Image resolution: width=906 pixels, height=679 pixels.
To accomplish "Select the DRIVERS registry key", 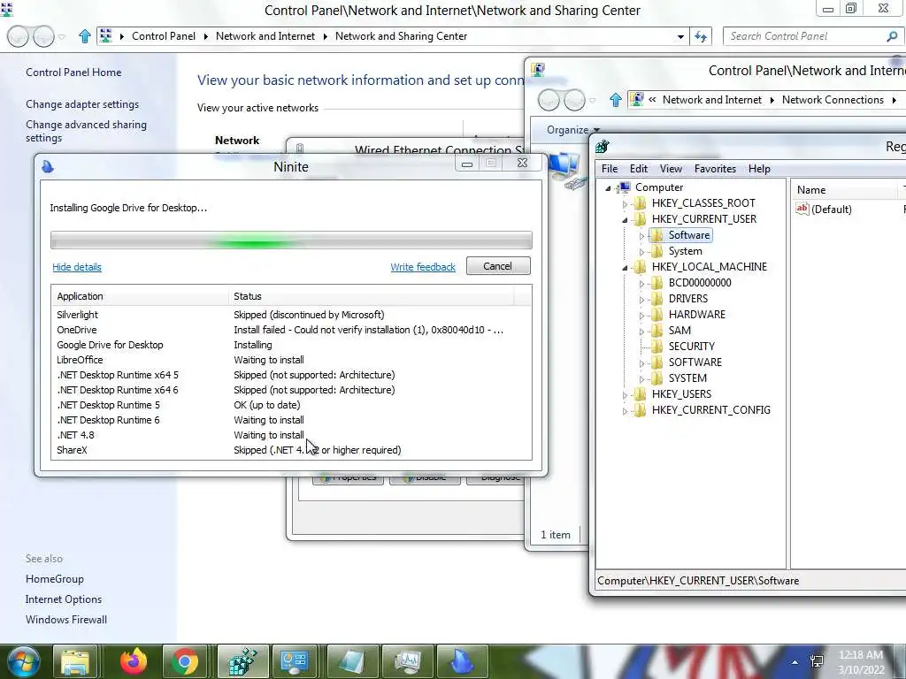I will [x=687, y=299].
